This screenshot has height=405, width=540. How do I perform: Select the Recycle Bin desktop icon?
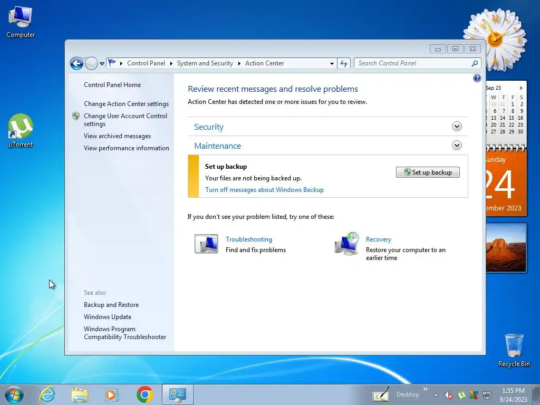(x=514, y=350)
